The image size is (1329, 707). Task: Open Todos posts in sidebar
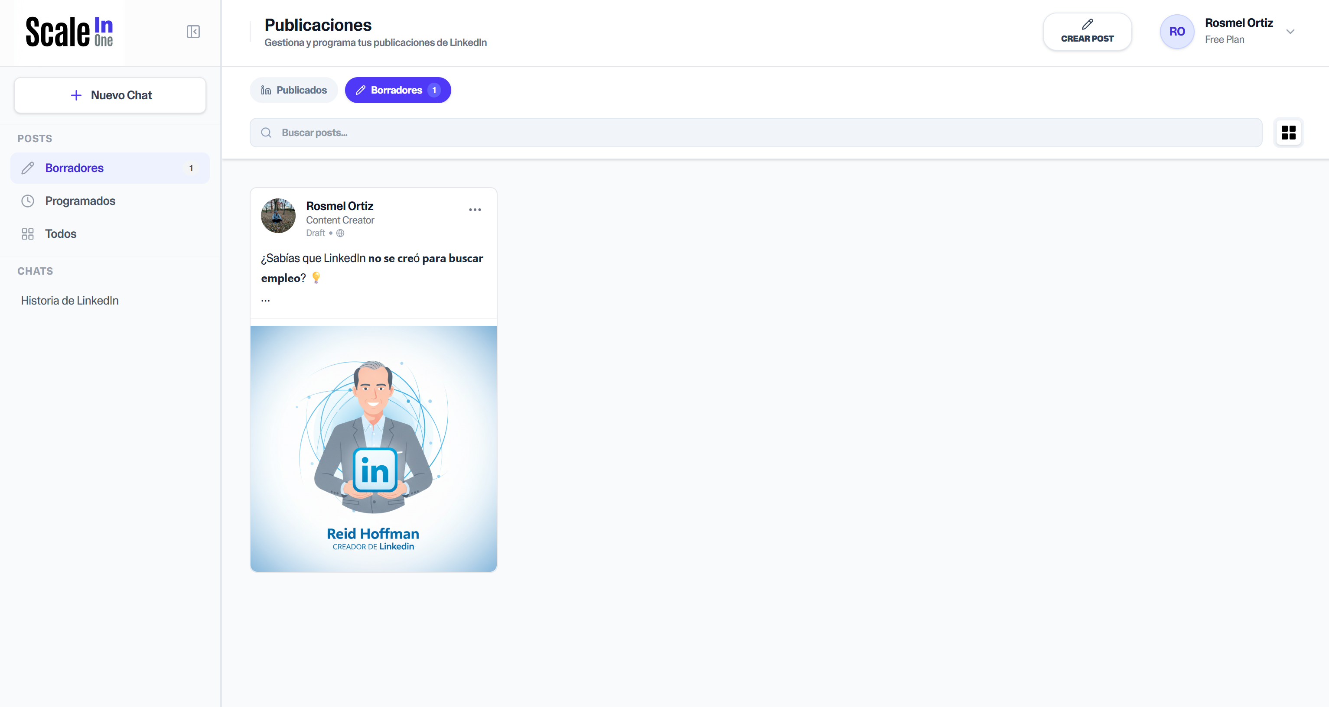(x=60, y=234)
